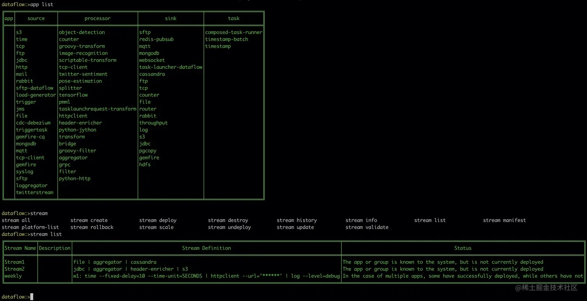Click the 'dataflow:>app list' command line
587x301 pixels.
click(x=28, y=4)
